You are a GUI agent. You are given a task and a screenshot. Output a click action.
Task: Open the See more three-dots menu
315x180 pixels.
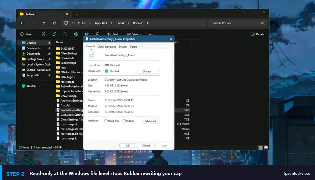150,34
